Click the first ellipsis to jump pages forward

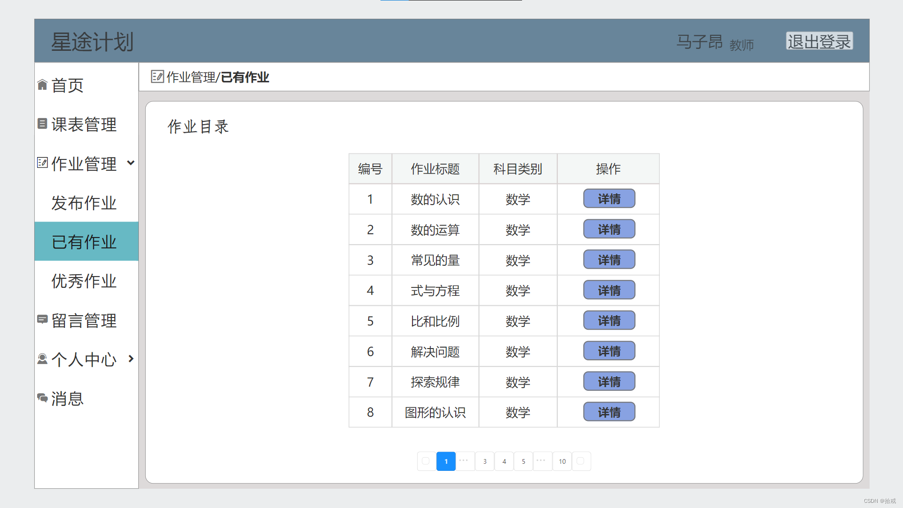(464, 461)
